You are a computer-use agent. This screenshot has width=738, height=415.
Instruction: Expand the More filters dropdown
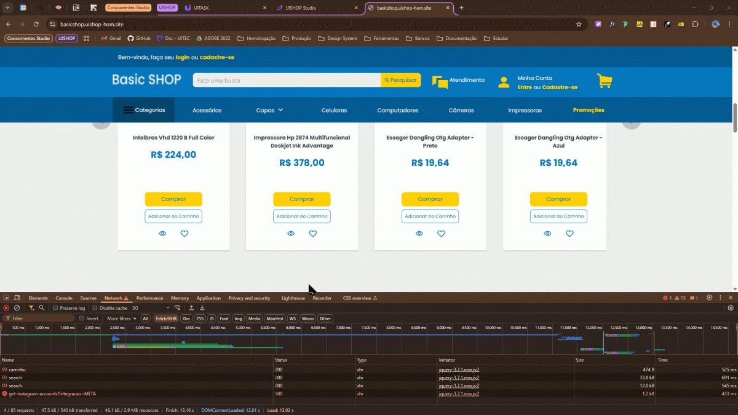122,318
